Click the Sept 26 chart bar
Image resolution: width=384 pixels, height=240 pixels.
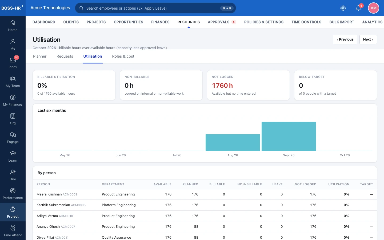pyautogui.click(x=289, y=136)
